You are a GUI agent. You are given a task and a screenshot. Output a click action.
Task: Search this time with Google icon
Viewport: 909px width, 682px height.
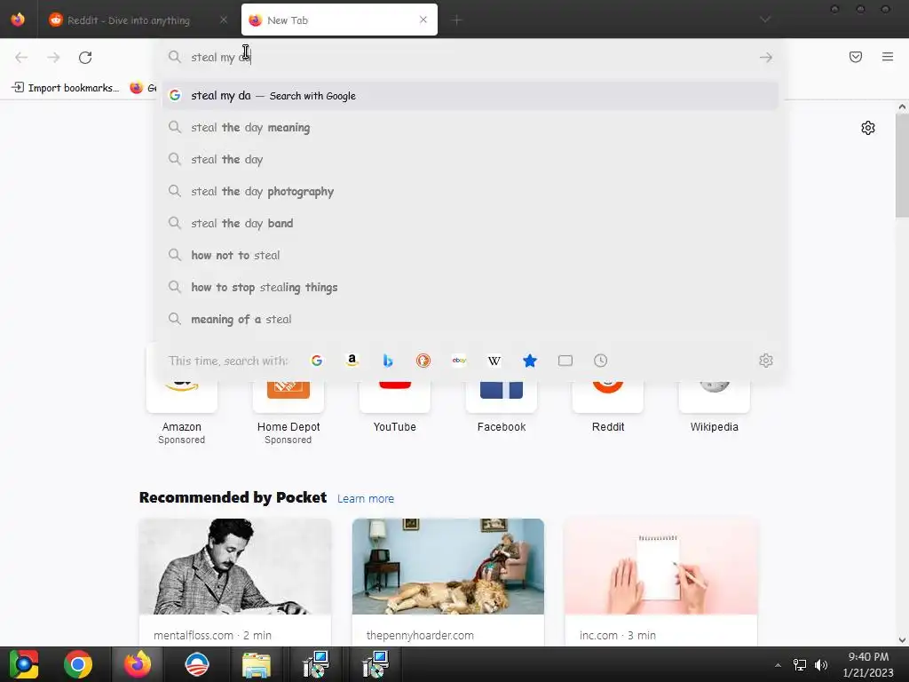(x=317, y=361)
